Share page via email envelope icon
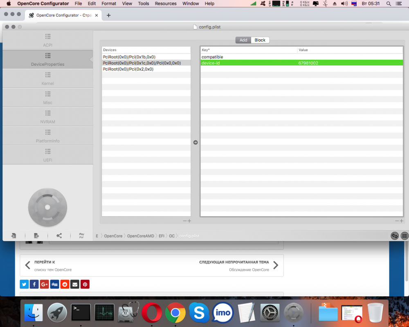Viewport: 409px width, 327px height. (x=75, y=284)
